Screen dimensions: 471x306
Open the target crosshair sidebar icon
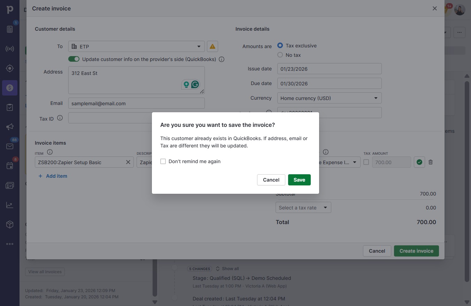(10, 68)
